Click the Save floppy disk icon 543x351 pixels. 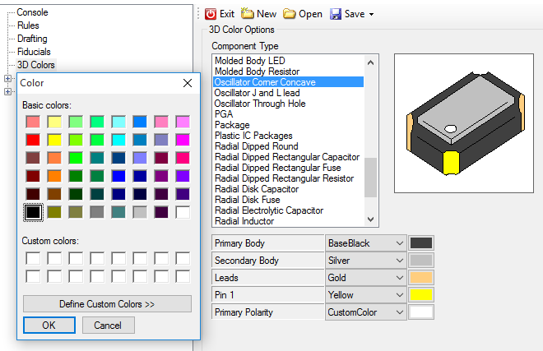pos(336,14)
